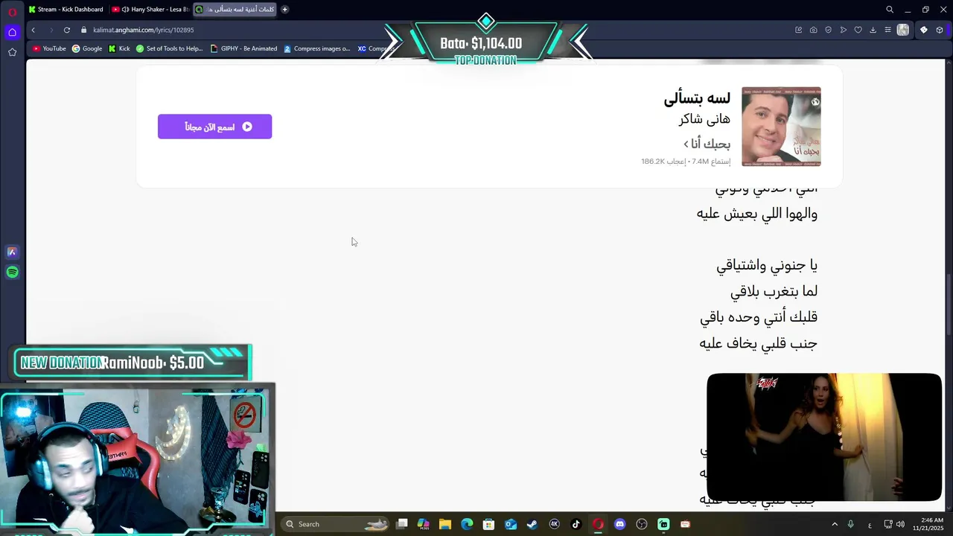Screen dimensions: 953x536
Task: Go back to the previous page
Action: tap(33, 30)
